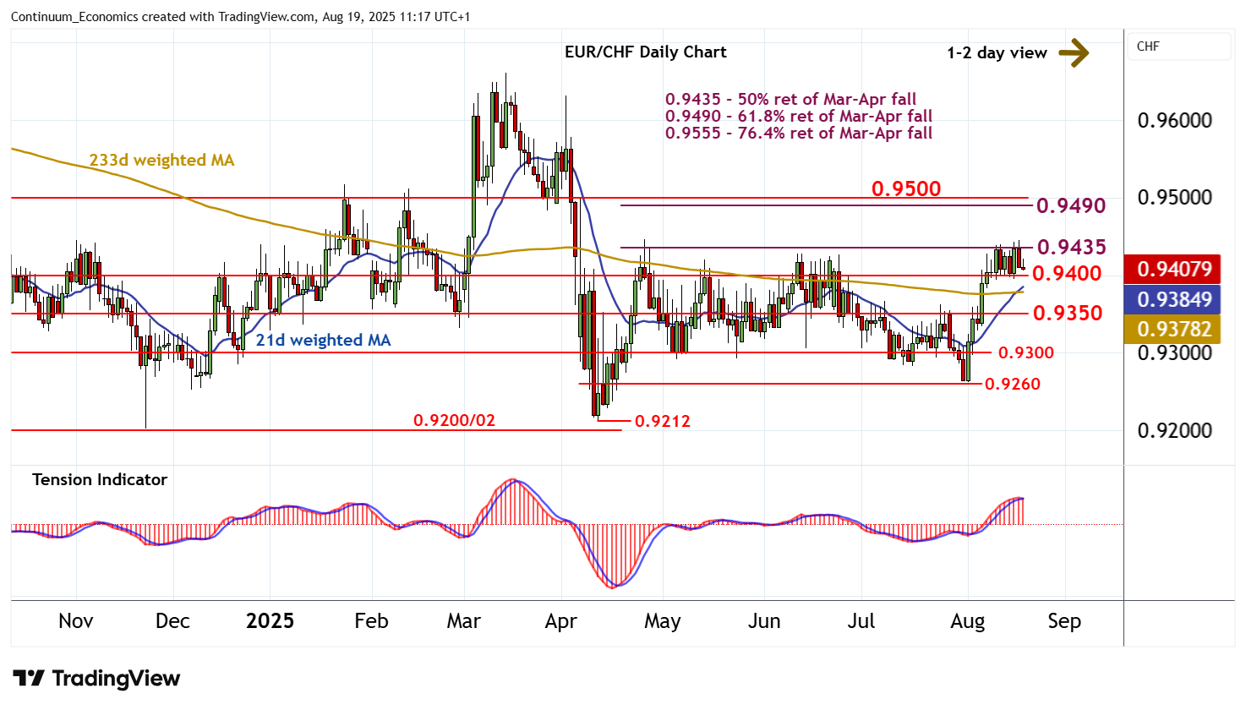Click the 0.9260 support level label
This screenshot has width=1246, height=710.
[1013, 384]
